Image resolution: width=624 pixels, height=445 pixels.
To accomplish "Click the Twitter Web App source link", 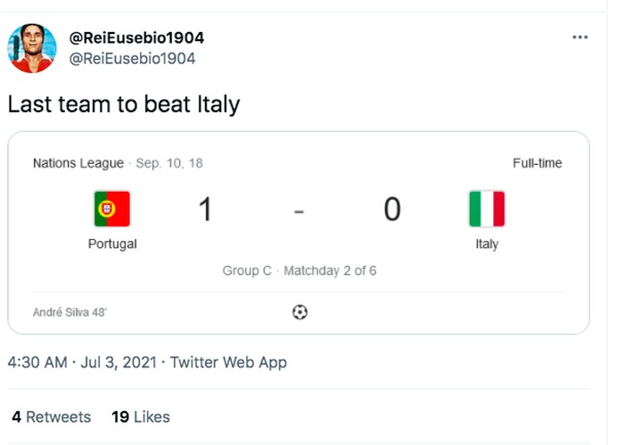I will click(x=228, y=363).
